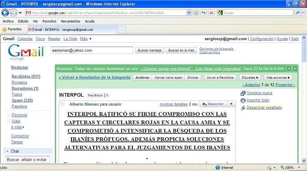
Task: Open a new blank browser tab
Action: pyautogui.click(x=122, y=30)
